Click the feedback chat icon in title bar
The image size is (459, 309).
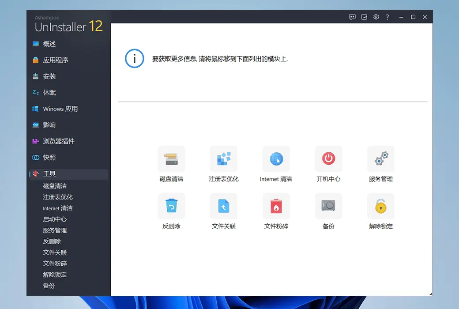352,17
